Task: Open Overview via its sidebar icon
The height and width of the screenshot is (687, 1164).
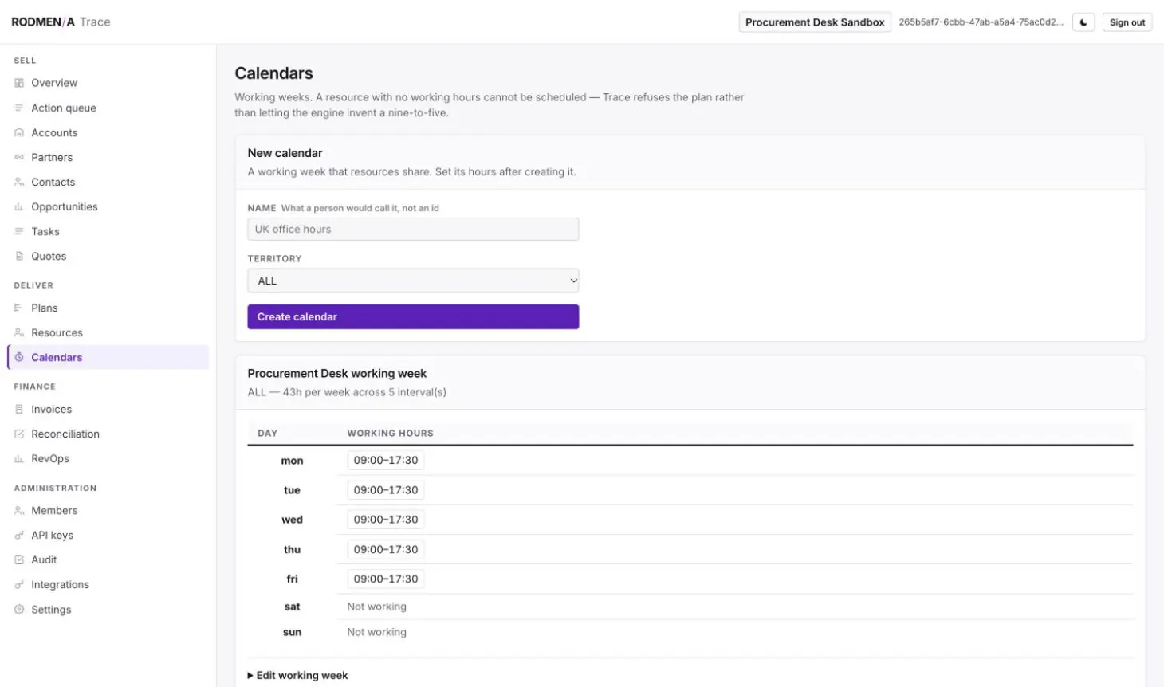Action: point(19,83)
